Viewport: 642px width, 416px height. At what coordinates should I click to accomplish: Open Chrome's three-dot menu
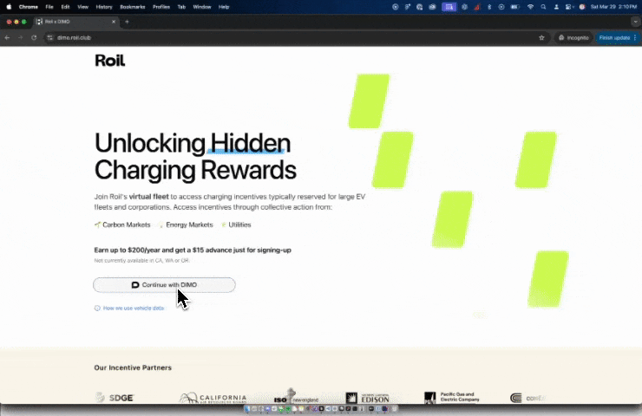[x=635, y=37]
